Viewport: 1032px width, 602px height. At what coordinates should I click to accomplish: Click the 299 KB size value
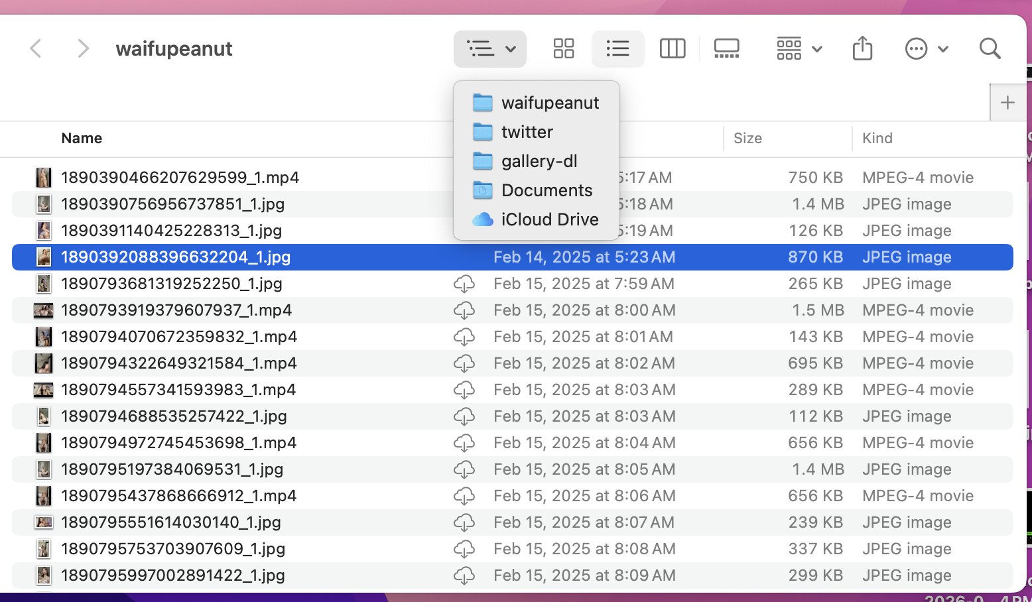tap(815, 575)
